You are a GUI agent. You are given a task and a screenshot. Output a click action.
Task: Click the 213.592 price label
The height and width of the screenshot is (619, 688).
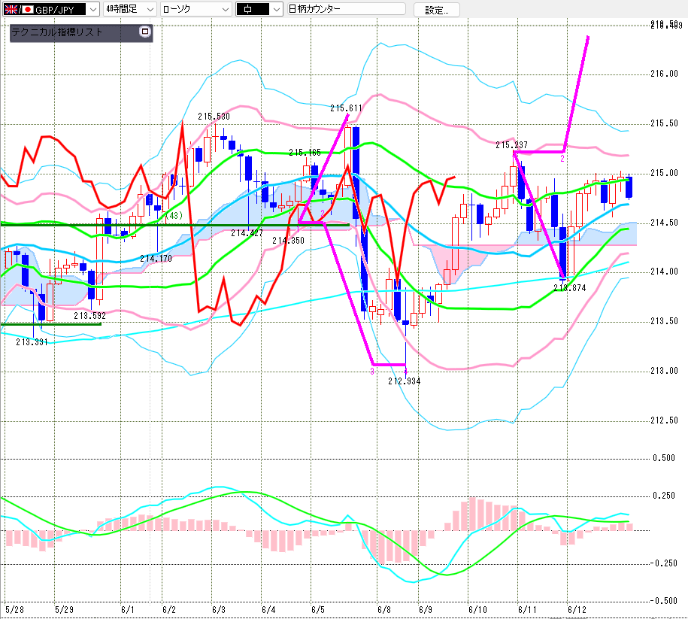[89, 316]
